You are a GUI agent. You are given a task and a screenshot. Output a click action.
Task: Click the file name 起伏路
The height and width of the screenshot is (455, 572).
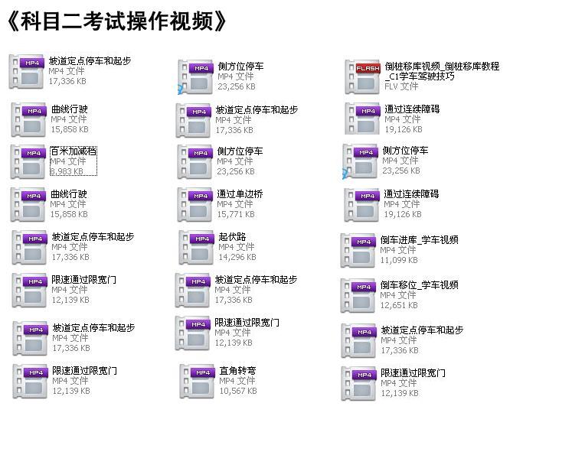point(232,237)
